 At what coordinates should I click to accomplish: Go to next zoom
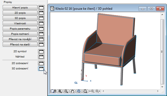[98, 91]
